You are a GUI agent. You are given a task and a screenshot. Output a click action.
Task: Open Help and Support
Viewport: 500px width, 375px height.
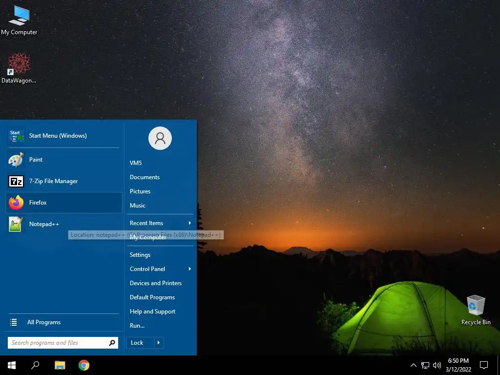(152, 312)
